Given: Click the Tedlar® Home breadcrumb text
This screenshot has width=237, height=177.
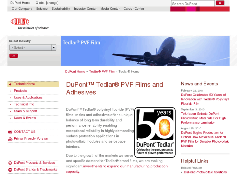Looking at the screenshot, I should [x=129, y=71].
